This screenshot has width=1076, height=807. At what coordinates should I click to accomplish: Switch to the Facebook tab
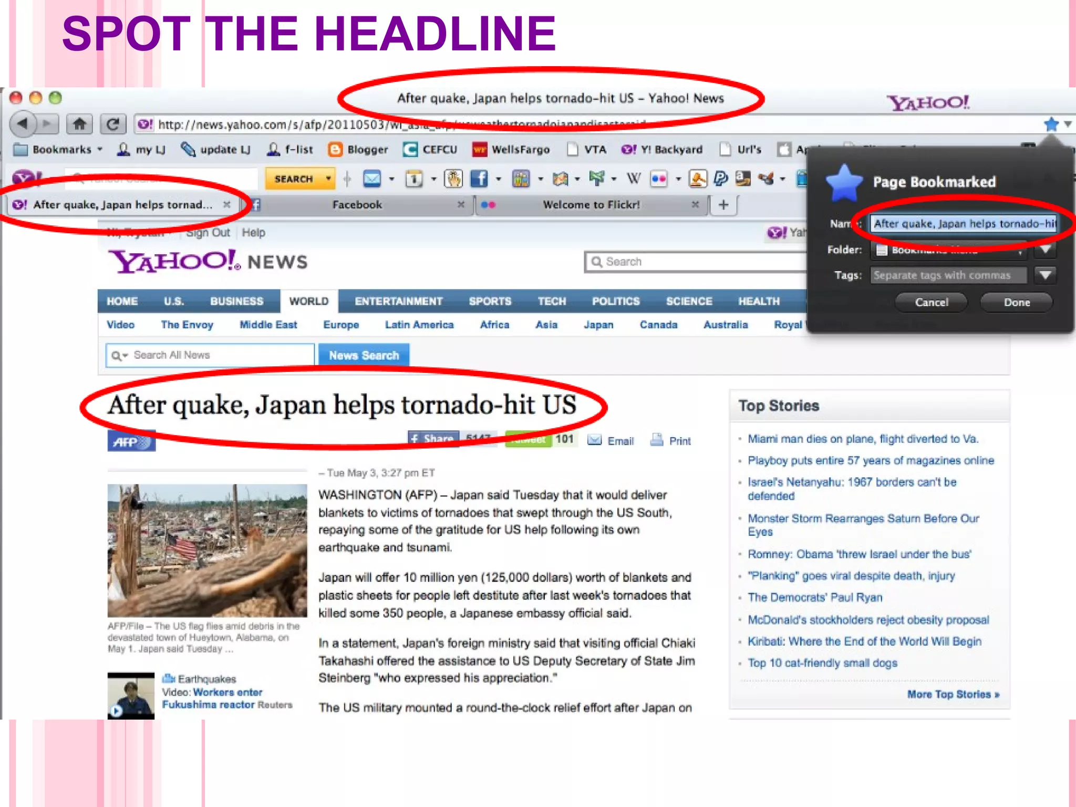(x=357, y=205)
